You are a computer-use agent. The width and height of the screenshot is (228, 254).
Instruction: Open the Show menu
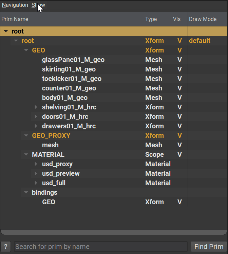click(38, 5)
